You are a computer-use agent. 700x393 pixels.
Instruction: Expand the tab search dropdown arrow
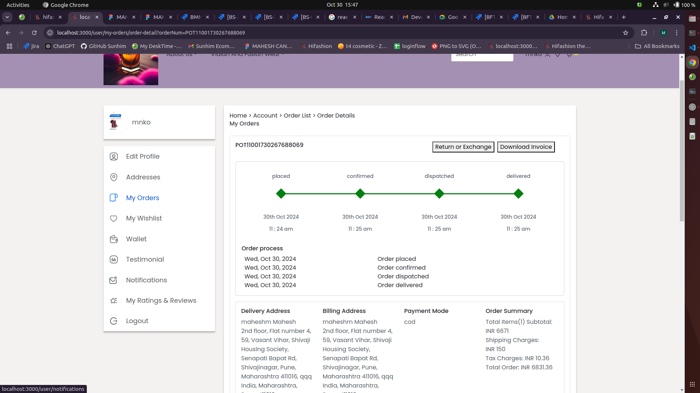7,17
